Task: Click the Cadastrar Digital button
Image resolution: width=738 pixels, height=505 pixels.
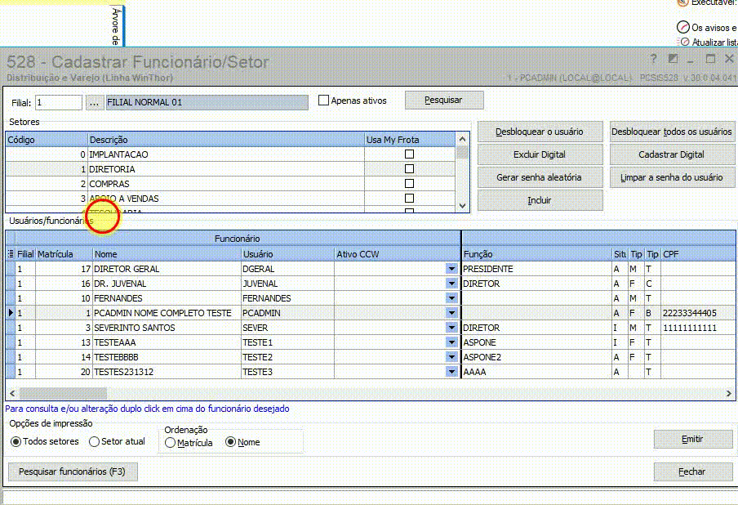Action: [x=672, y=154]
